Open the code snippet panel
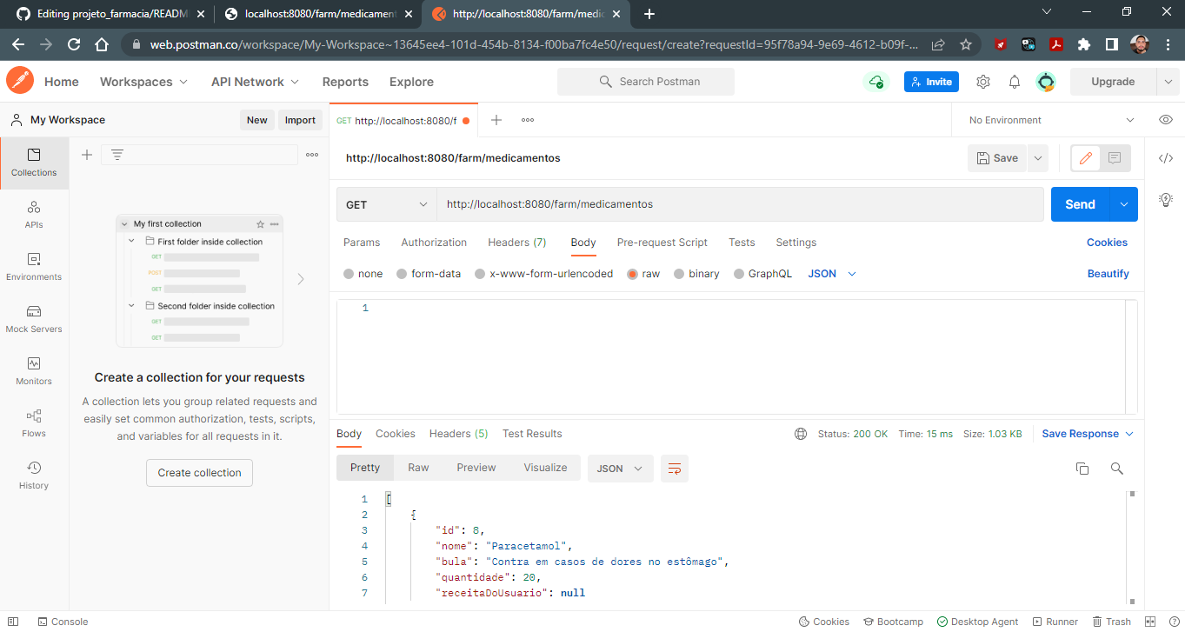 (1166, 158)
